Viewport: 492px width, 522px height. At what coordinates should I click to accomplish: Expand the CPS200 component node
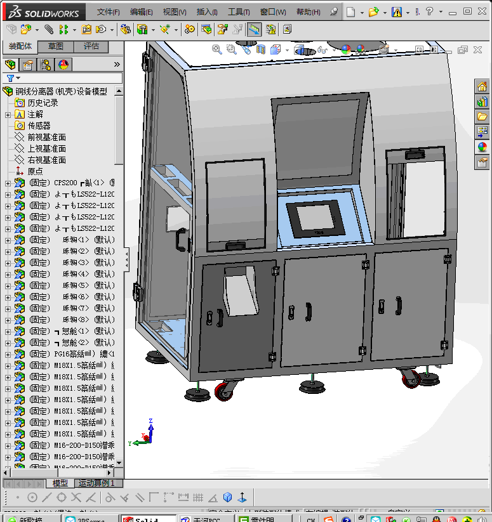(x=8, y=183)
